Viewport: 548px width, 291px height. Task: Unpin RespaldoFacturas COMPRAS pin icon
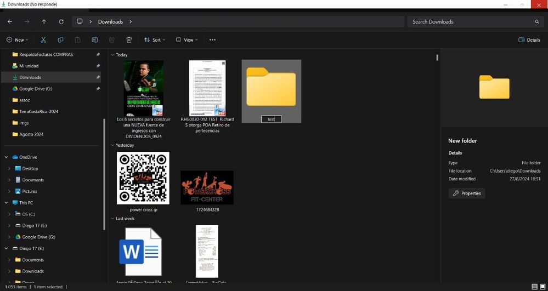pos(98,54)
